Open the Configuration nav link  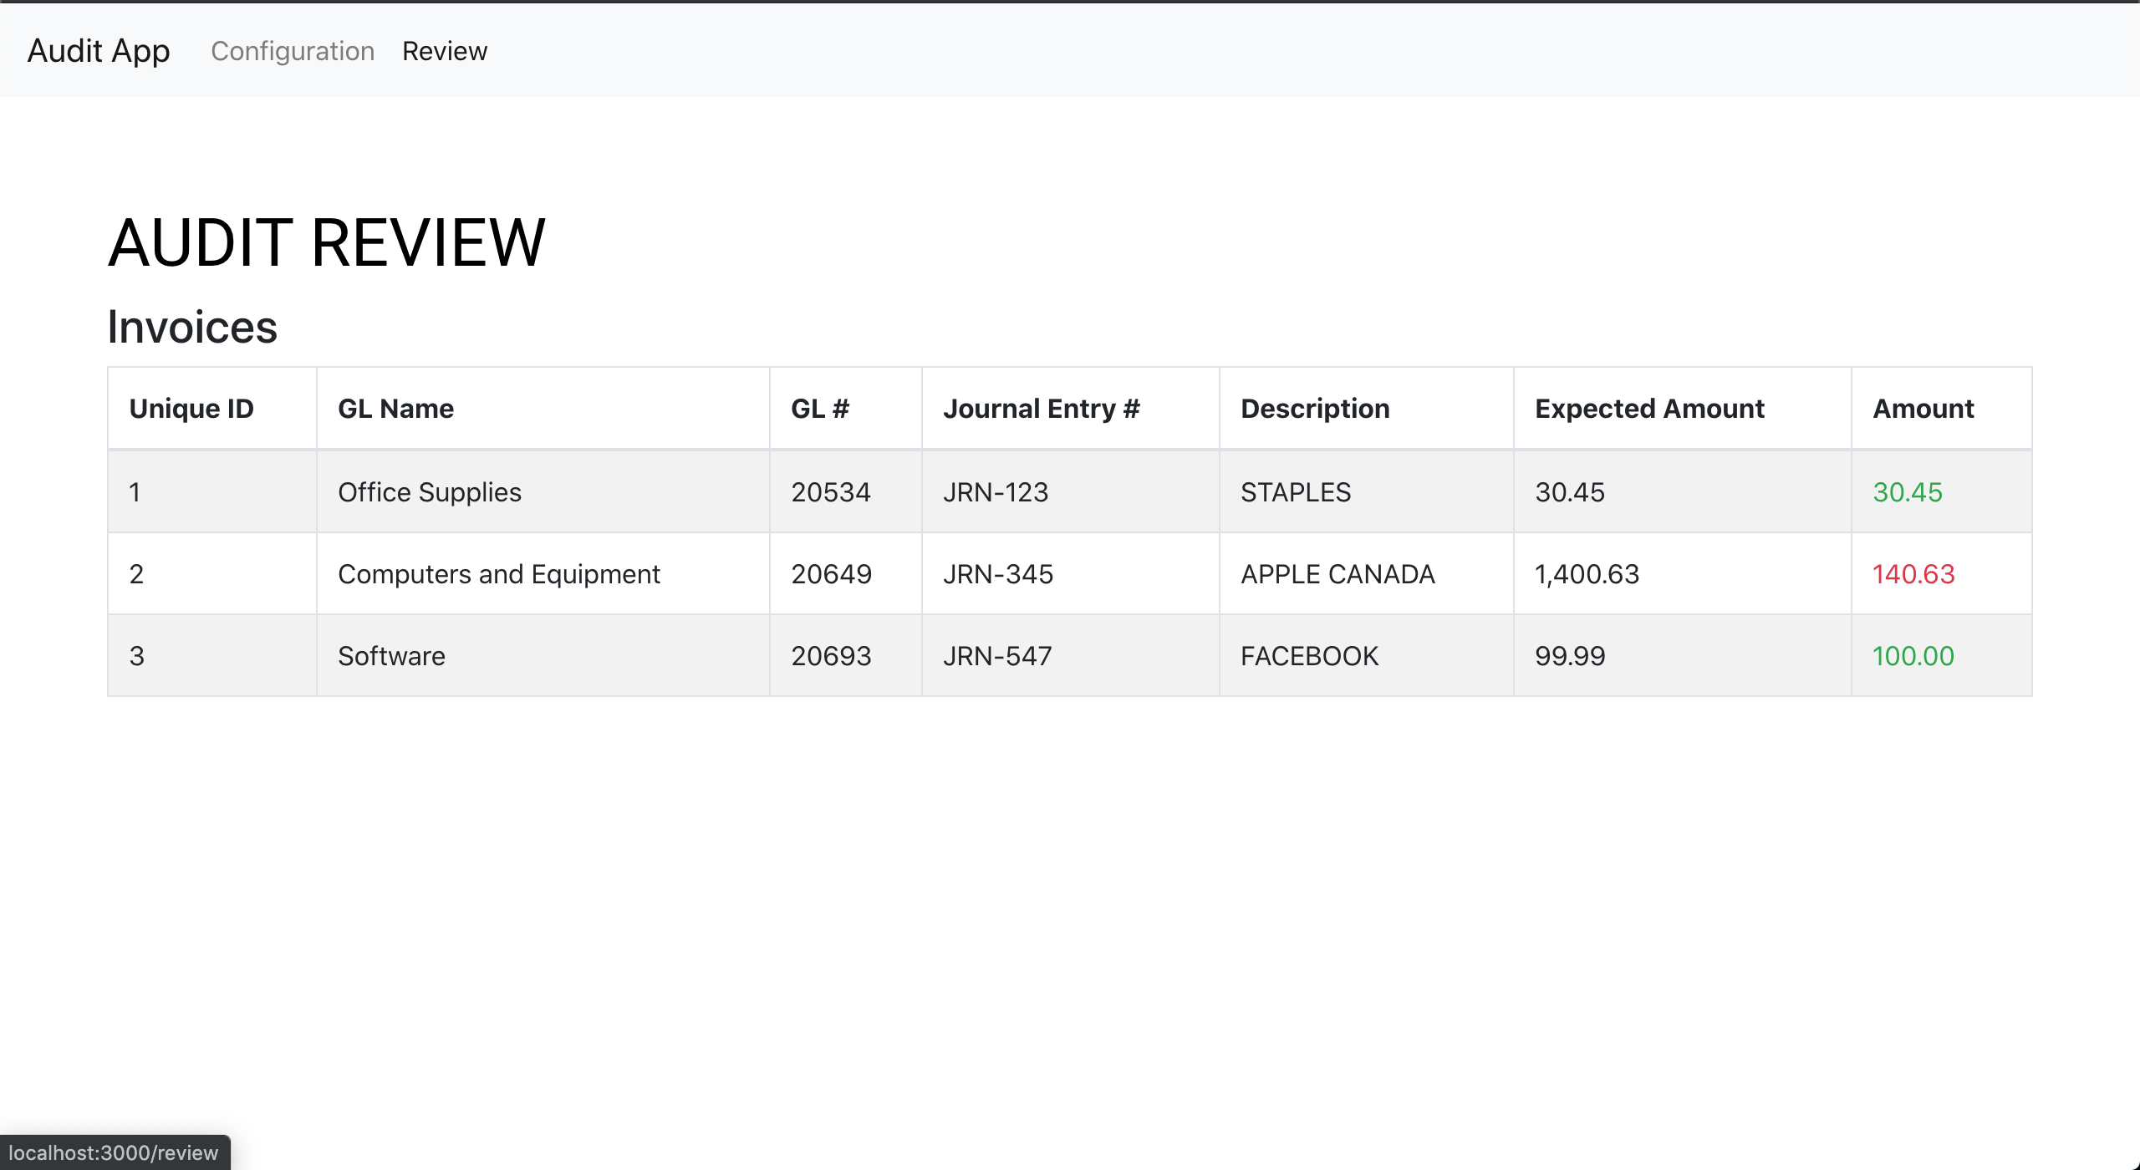(x=293, y=51)
